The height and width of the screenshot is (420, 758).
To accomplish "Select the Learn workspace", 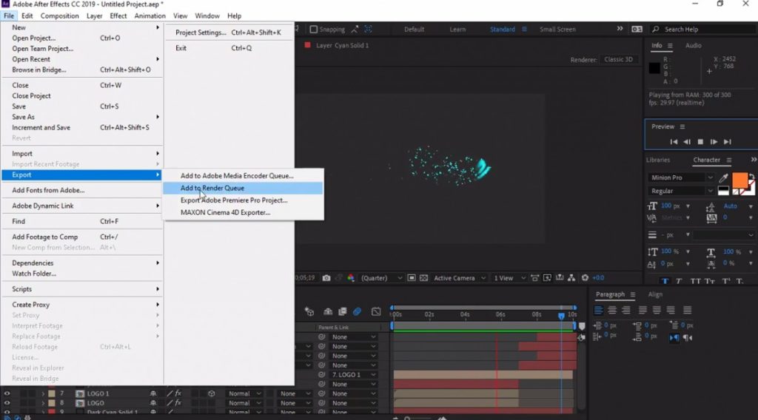I will coord(457,30).
